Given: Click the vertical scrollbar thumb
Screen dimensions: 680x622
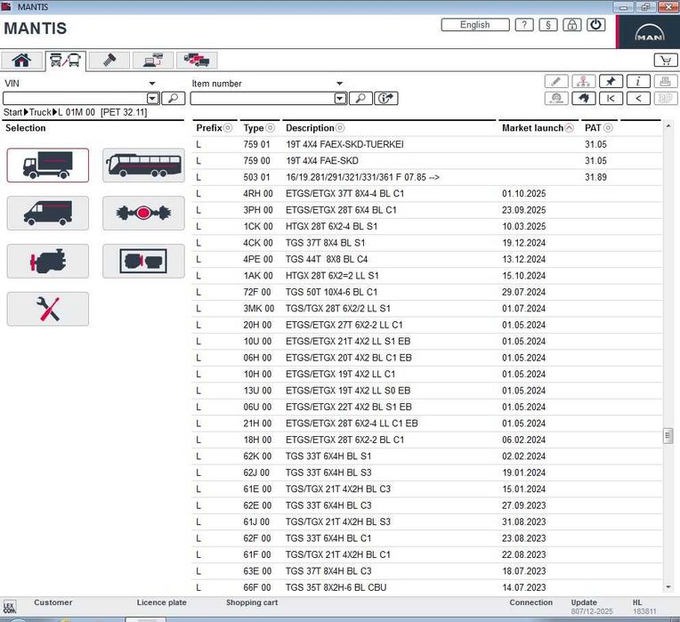Looking at the screenshot, I should [668, 436].
